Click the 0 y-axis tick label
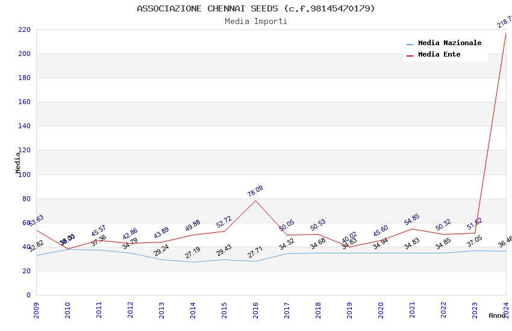Viewport: 512px width, 331px height. [x=28, y=295]
